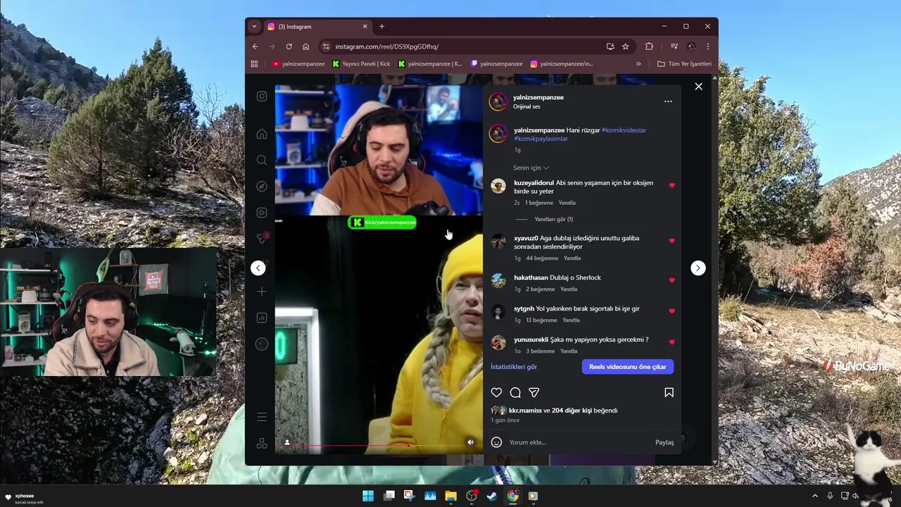Click 'İstatistikleri gör' link
This screenshot has height=507, width=901.
514,367
